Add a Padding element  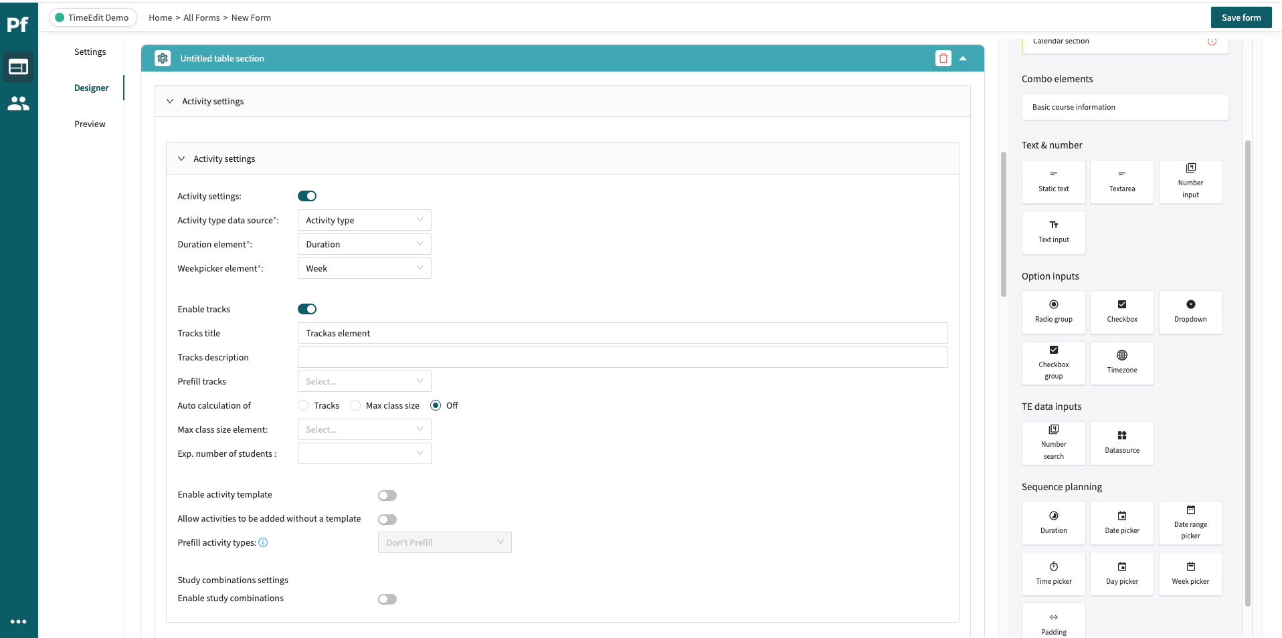pos(1054,622)
